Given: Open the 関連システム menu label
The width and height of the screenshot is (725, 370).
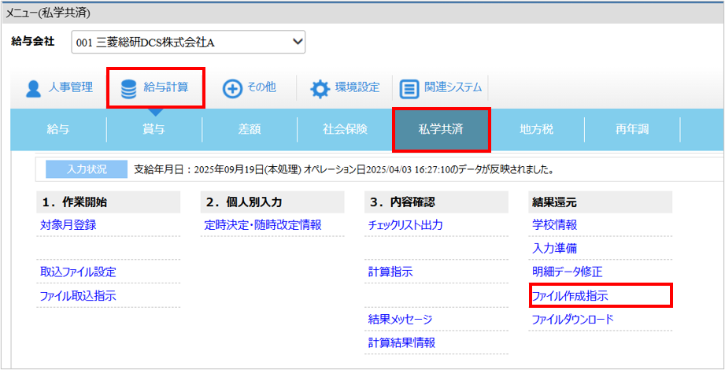Looking at the screenshot, I should (x=453, y=87).
